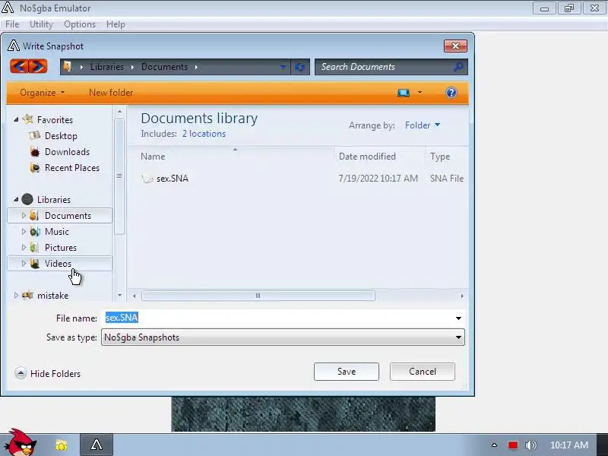
Task: Click the Save button
Action: tap(347, 372)
